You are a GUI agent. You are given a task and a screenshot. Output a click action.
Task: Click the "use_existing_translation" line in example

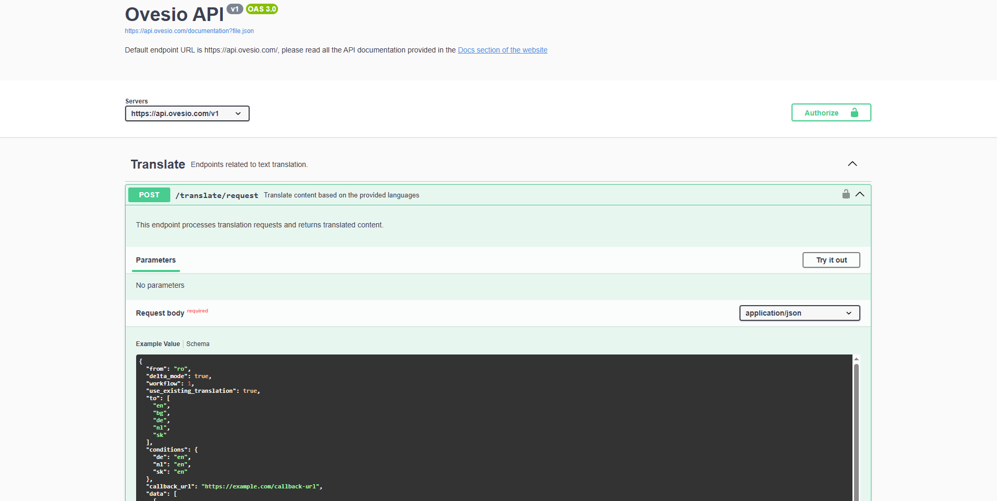(203, 391)
